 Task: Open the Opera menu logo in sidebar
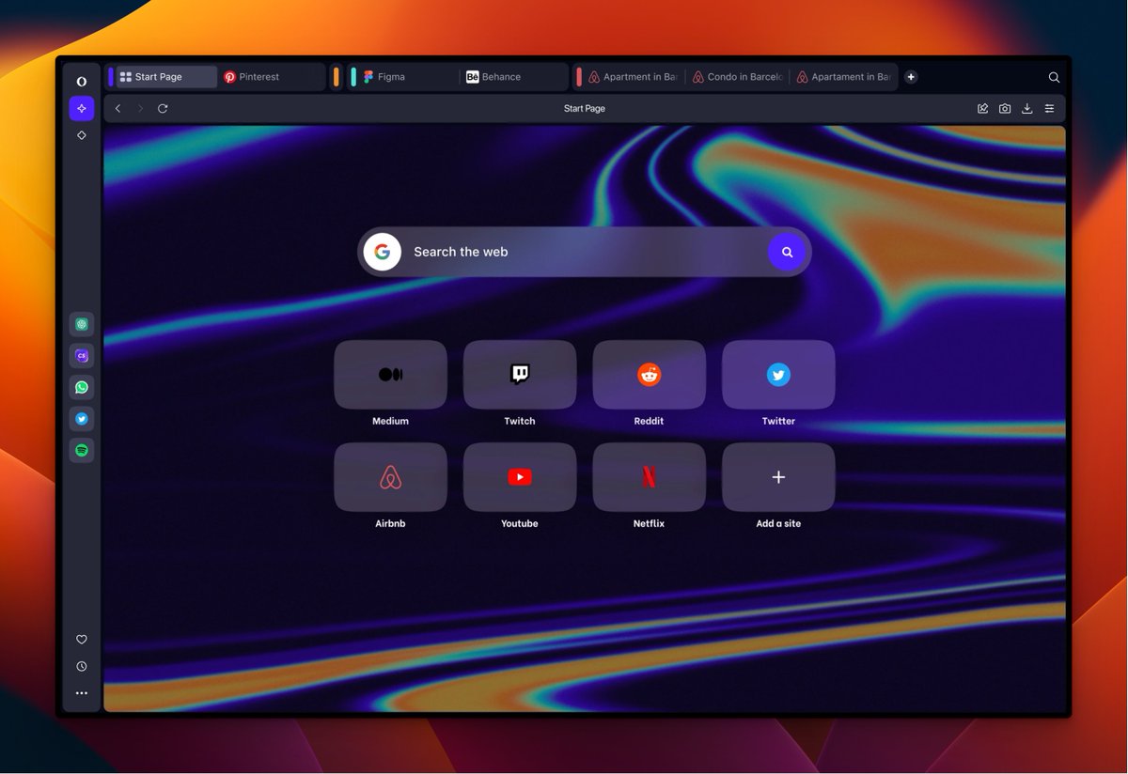pos(82,82)
